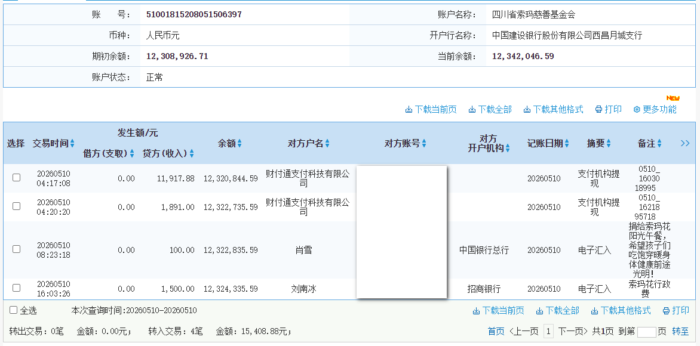Click download icon beside top 下载当前页
The height and width of the screenshot is (346, 700).
[409, 110]
